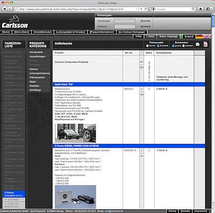
Task: Click the price 1.783,81 €
Action: pyautogui.click(x=162, y=150)
